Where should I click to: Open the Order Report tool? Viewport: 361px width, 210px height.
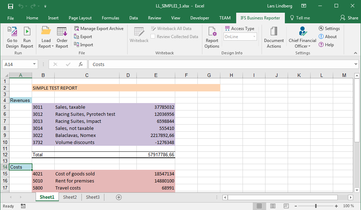pos(62,37)
